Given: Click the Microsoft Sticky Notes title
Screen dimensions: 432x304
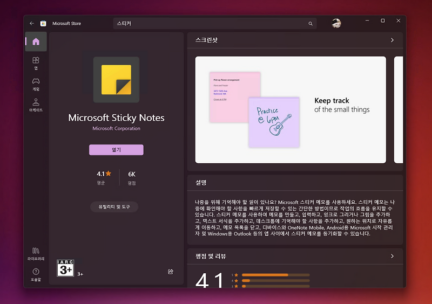Looking at the screenshot, I should pyautogui.click(x=116, y=118).
